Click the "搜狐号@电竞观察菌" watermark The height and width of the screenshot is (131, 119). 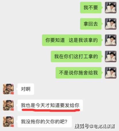pyautogui.click(x=95, y=126)
